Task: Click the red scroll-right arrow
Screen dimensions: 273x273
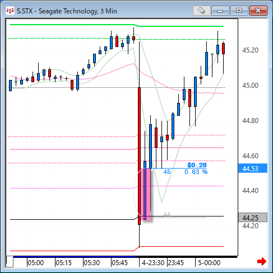Action: click(262, 261)
